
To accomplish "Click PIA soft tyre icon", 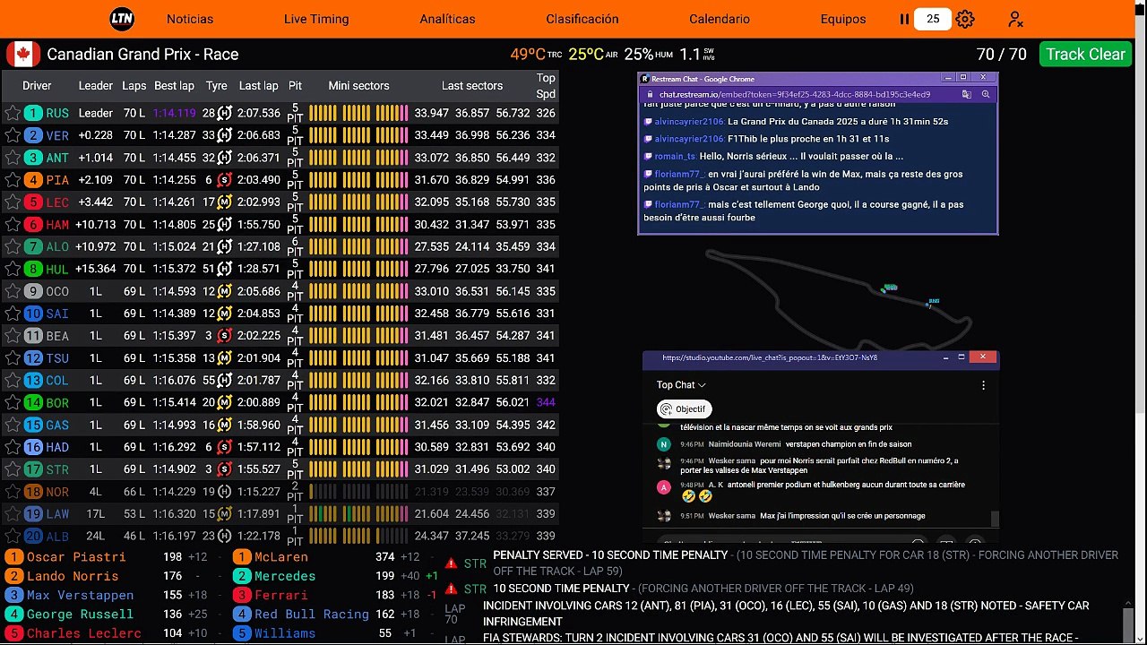I will 225,180.
